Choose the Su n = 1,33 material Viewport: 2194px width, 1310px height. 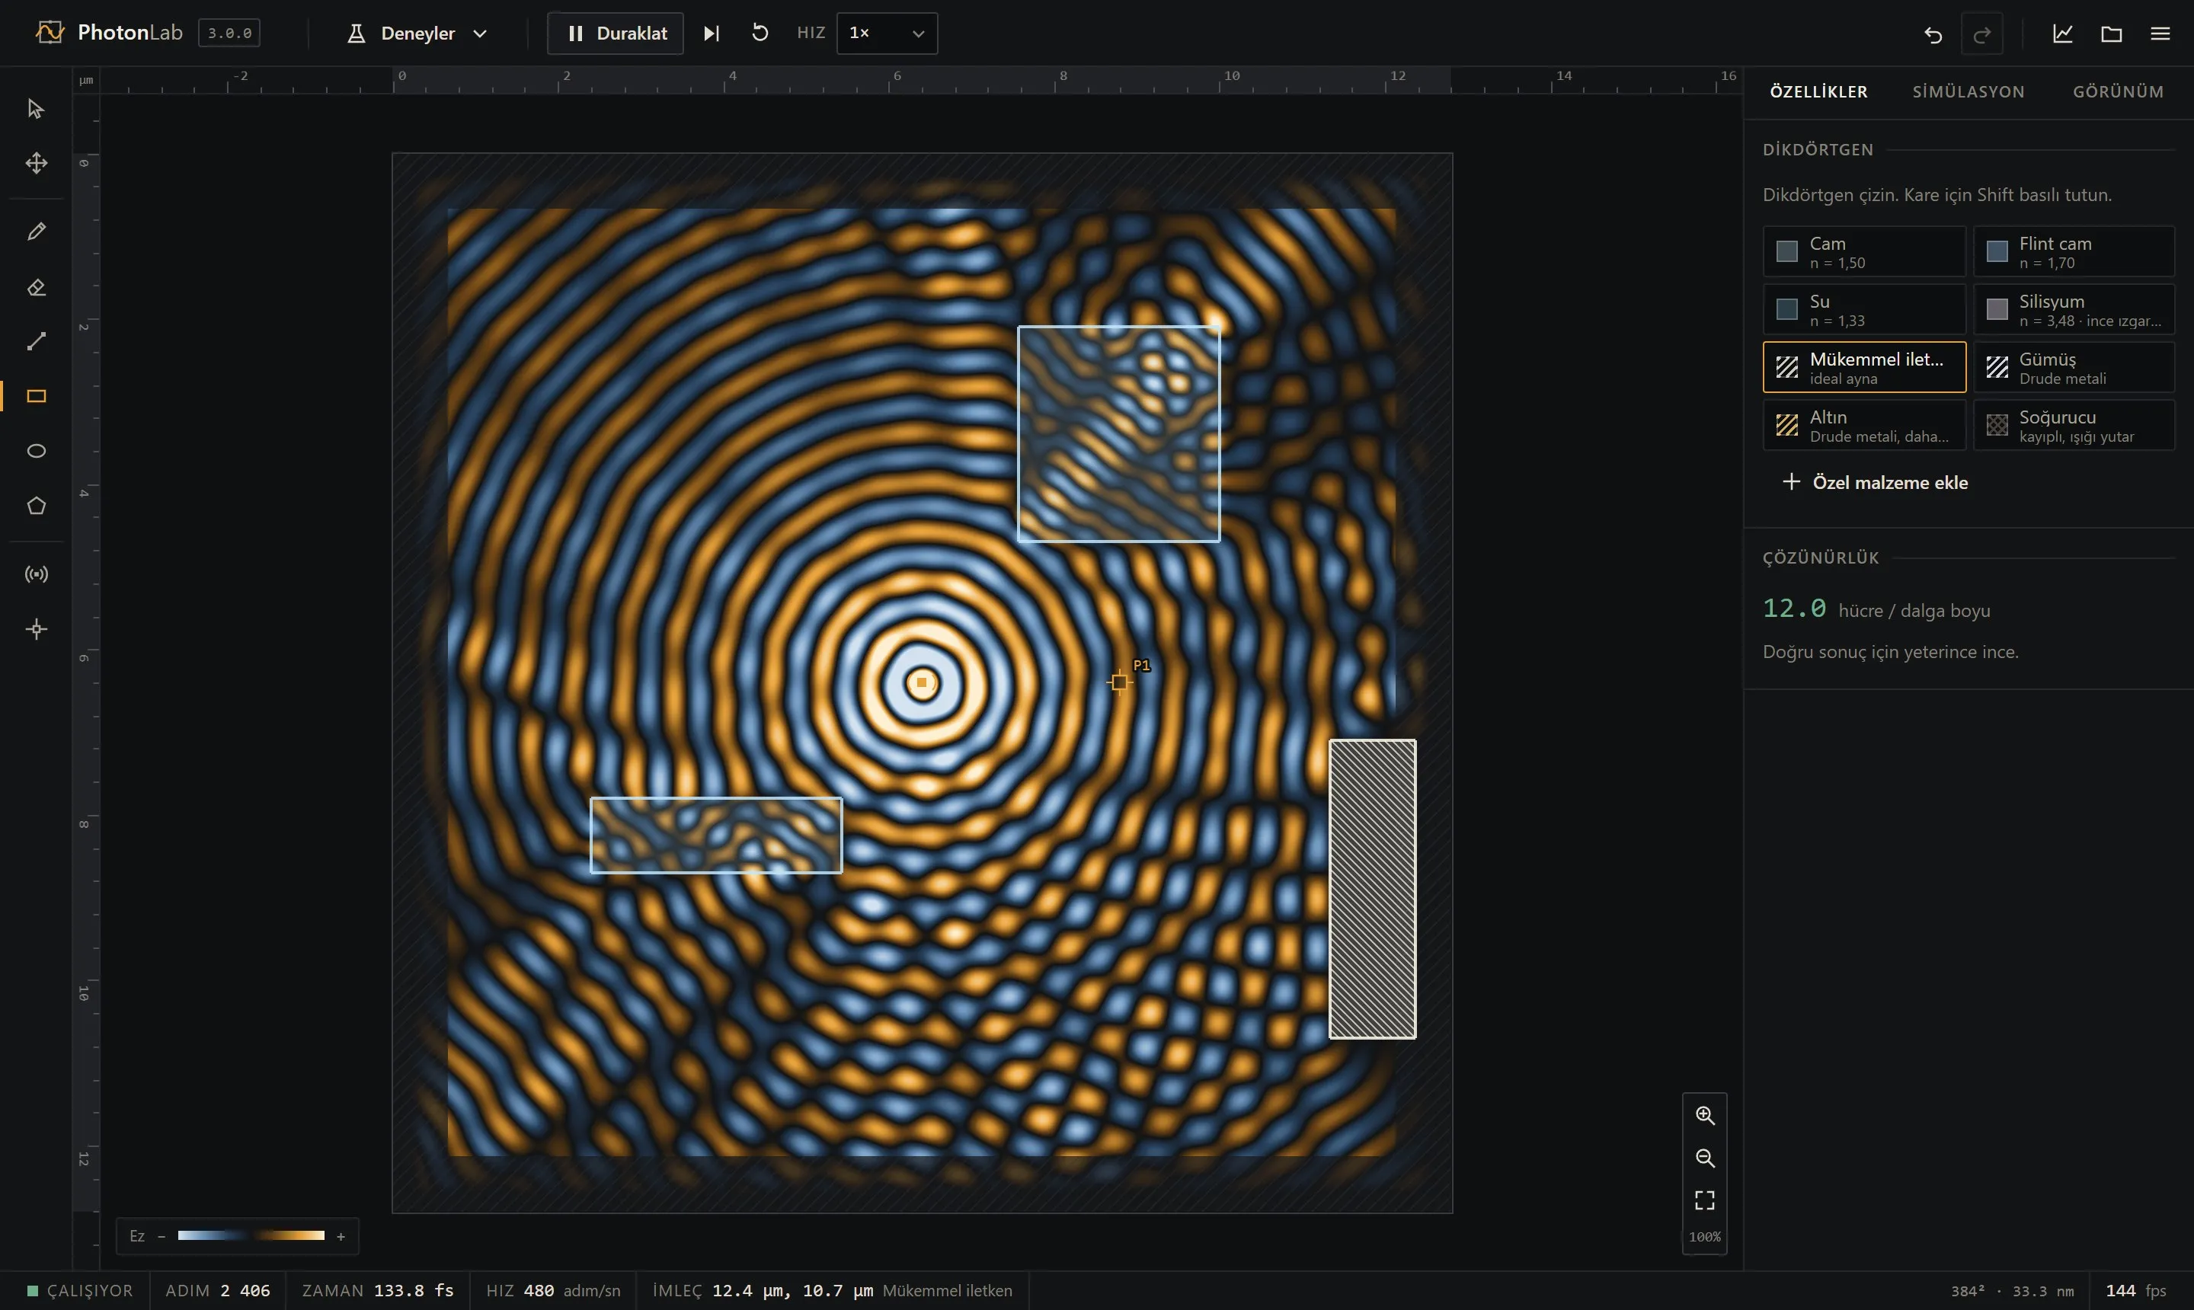[x=1864, y=310]
